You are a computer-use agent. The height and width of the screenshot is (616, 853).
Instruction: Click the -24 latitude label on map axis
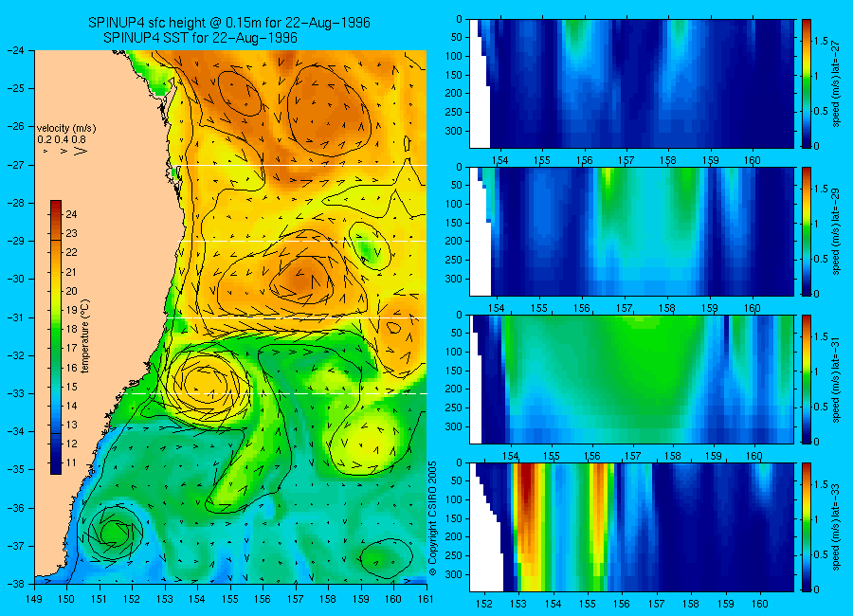pos(15,50)
